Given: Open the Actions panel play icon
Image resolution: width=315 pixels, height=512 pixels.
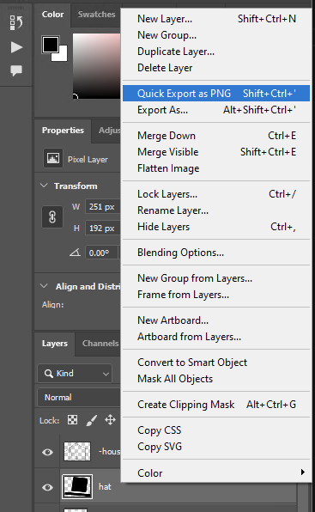Looking at the screenshot, I should (x=16, y=47).
